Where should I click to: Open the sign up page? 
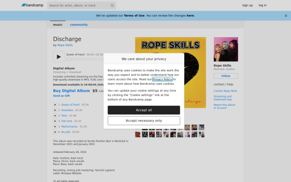click(247, 5)
